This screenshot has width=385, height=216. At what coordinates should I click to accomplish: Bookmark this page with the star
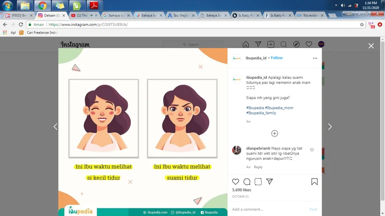coord(362,25)
